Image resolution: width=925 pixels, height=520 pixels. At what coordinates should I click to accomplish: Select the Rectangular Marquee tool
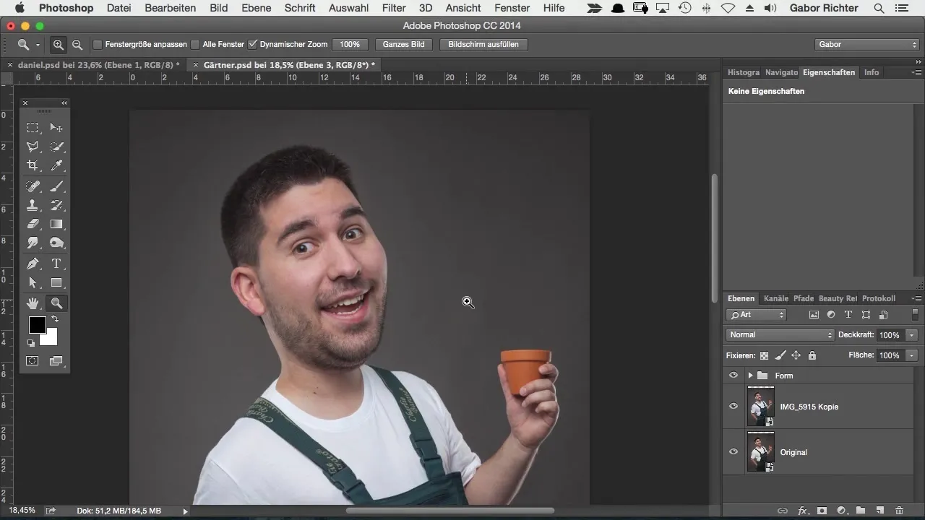click(33, 128)
